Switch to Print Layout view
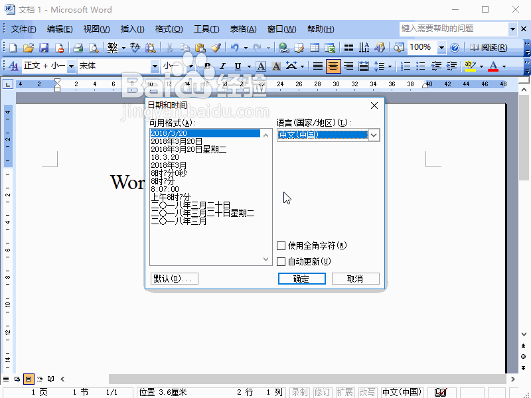Image resolution: width=531 pixels, height=398 pixels. tap(28, 379)
